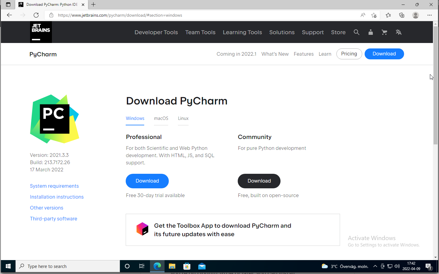Switch to the macOS tab
Screen dimensions: 439x274
click(x=161, y=118)
